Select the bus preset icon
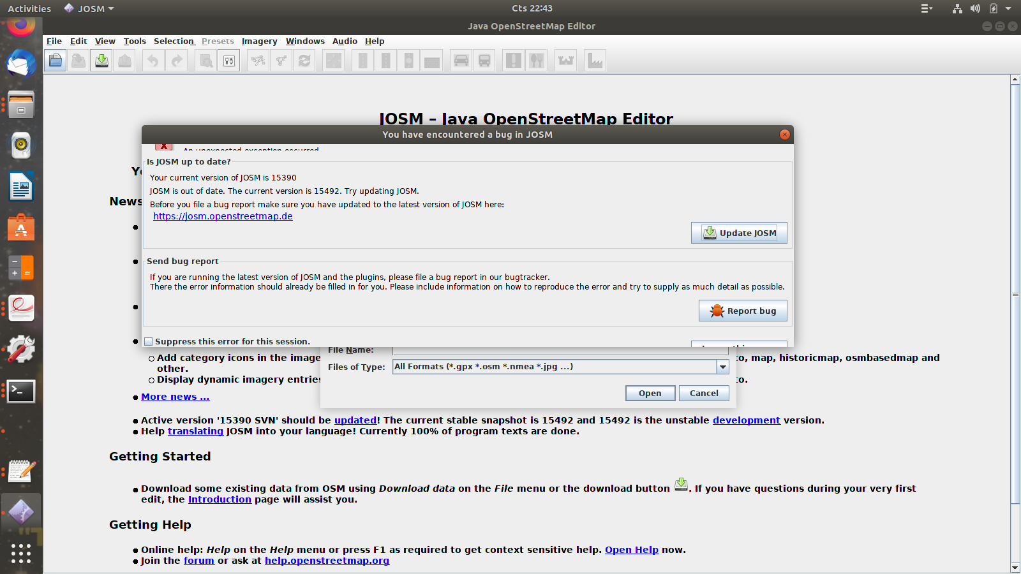 pyautogui.click(x=484, y=61)
